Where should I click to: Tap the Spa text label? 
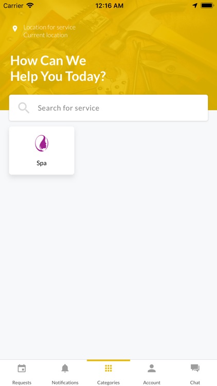pyautogui.click(x=42, y=163)
